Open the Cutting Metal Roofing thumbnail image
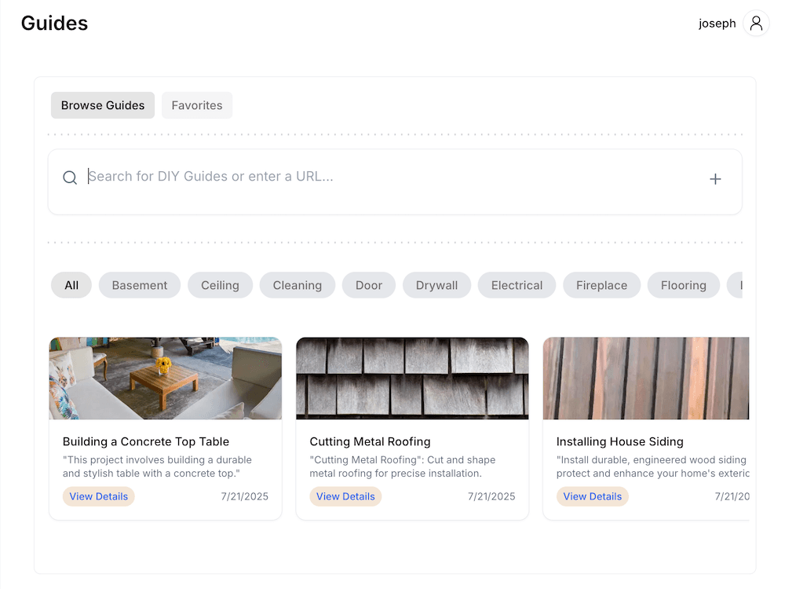This screenshot has height=589, width=785. [x=412, y=379]
